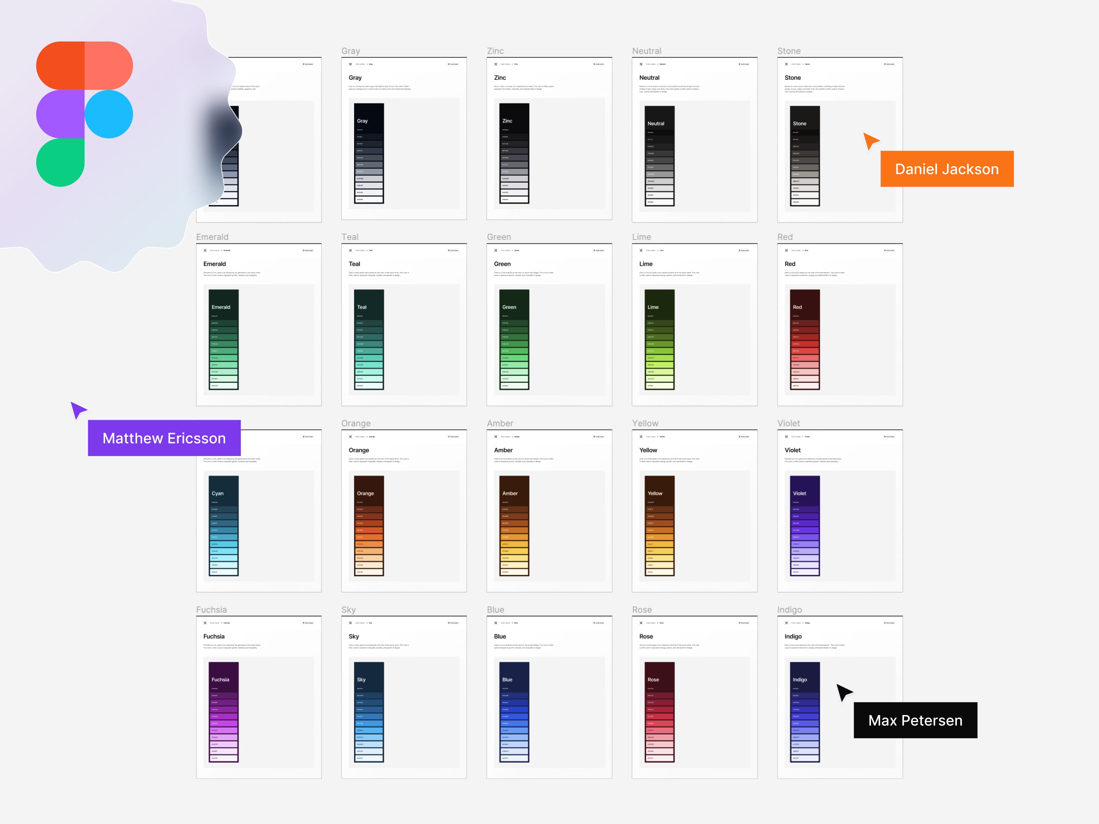
Task: Click the top-right badge in the Zinc frame
Action: 599,64
